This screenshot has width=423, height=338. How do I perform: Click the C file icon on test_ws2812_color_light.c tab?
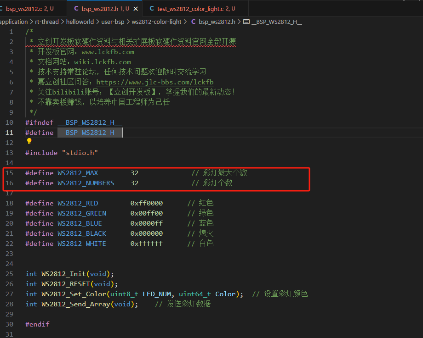pyautogui.click(x=152, y=9)
